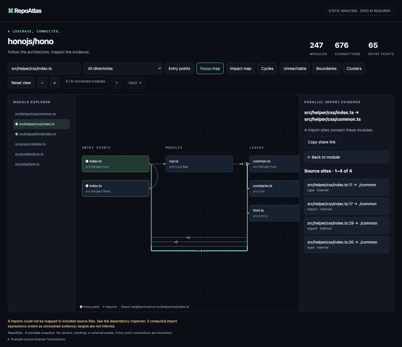Click the constants.ts graph node
402x347 pixels.
pos(274,188)
